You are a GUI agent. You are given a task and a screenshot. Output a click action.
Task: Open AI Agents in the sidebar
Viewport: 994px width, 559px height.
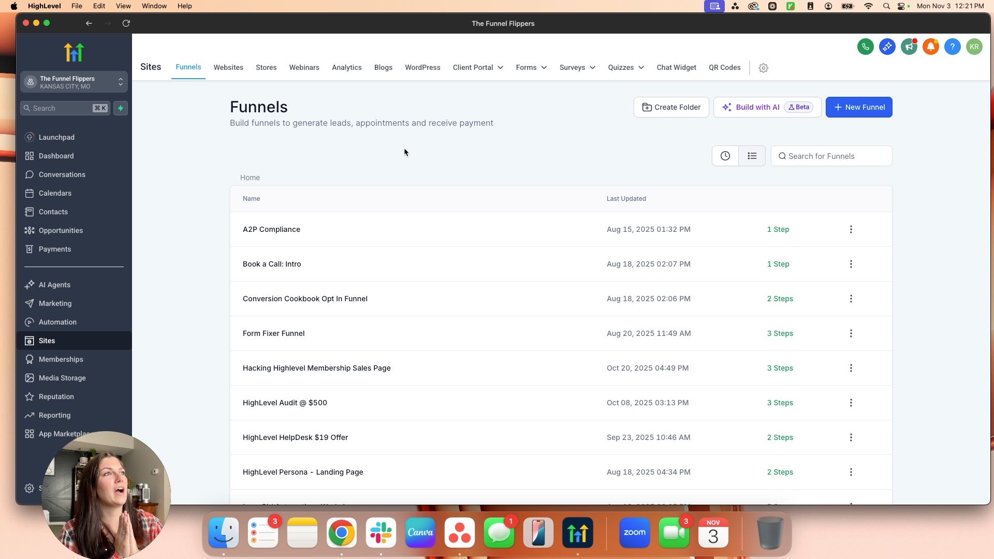pyautogui.click(x=54, y=285)
